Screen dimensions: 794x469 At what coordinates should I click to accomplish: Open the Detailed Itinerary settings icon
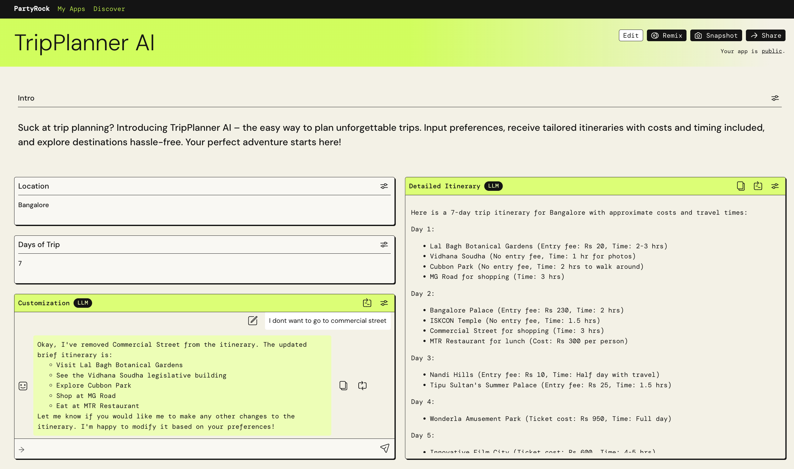tap(775, 186)
